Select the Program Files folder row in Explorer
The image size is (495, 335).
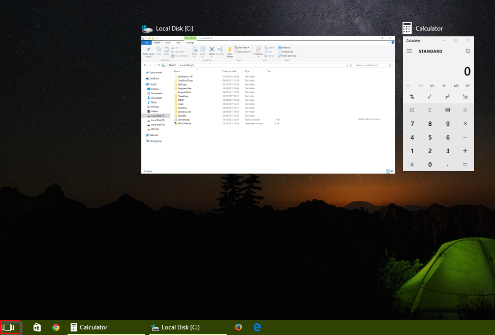[x=227, y=88]
